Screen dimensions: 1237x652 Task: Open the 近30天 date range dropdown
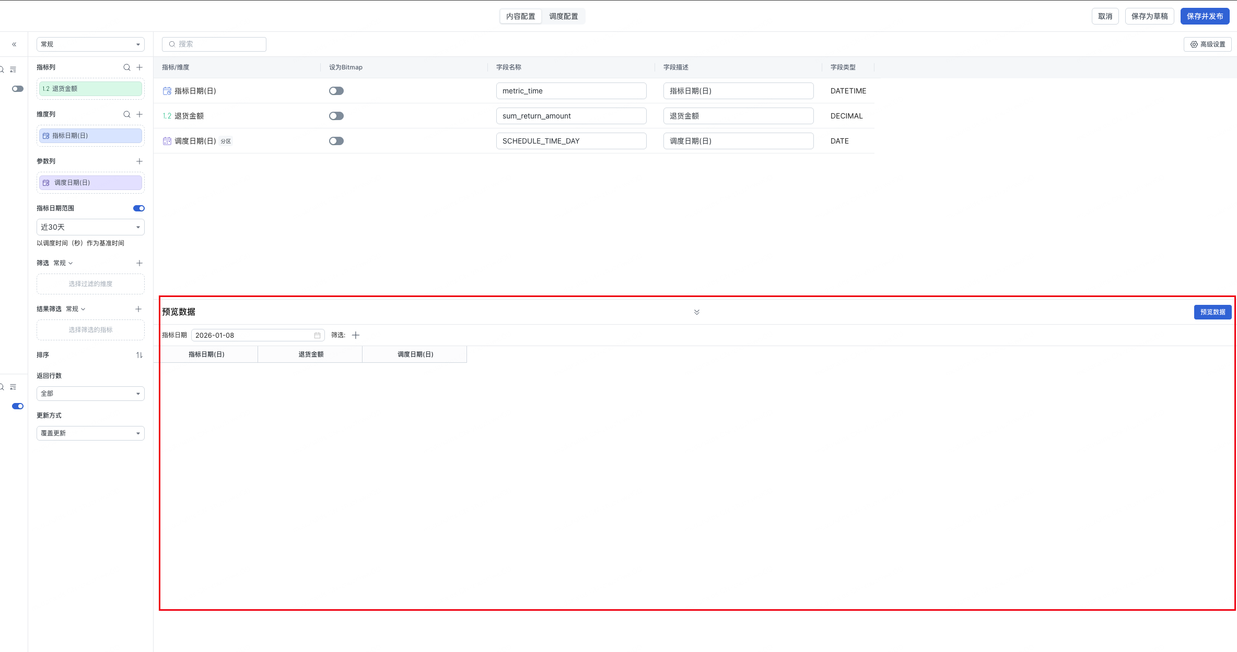(x=90, y=227)
